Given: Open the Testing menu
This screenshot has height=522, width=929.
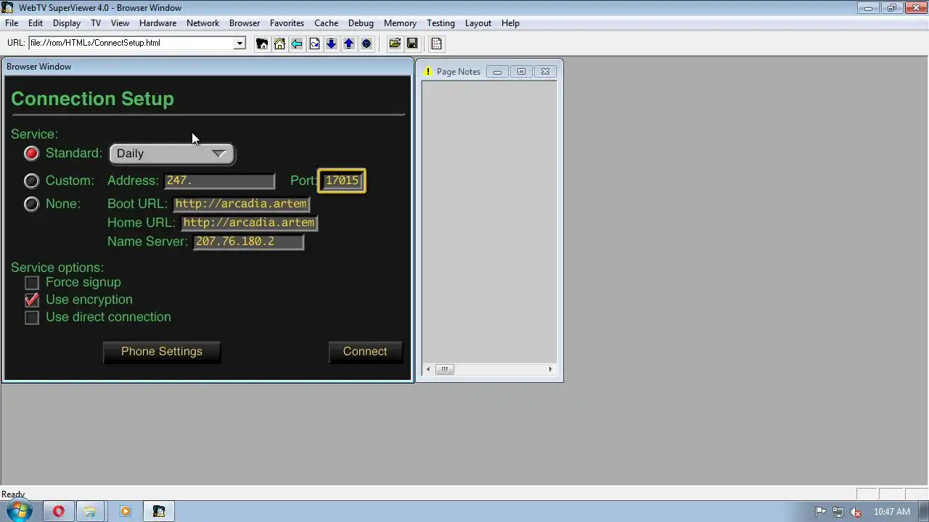Looking at the screenshot, I should tap(441, 23).
